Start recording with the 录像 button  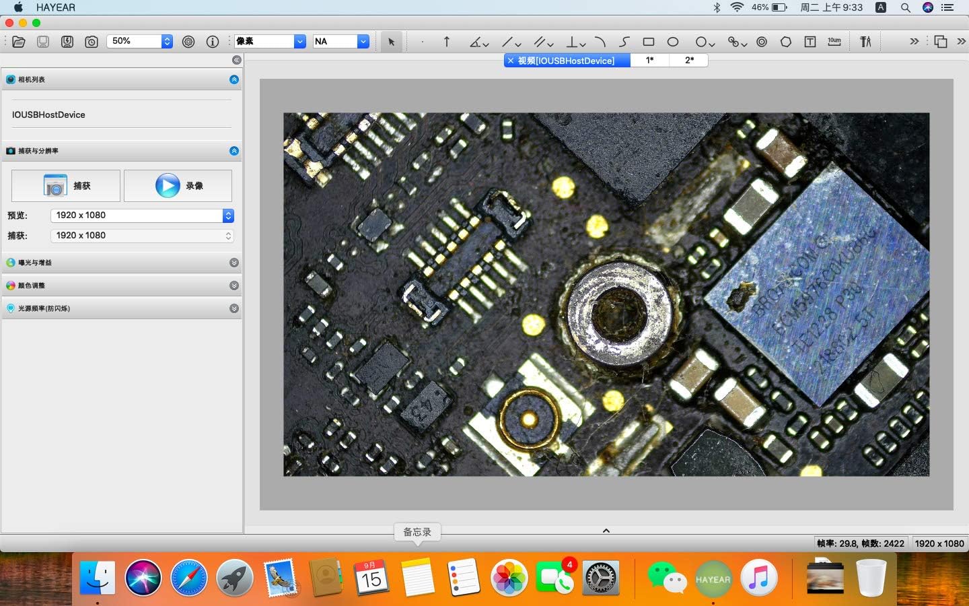(177, 186)
